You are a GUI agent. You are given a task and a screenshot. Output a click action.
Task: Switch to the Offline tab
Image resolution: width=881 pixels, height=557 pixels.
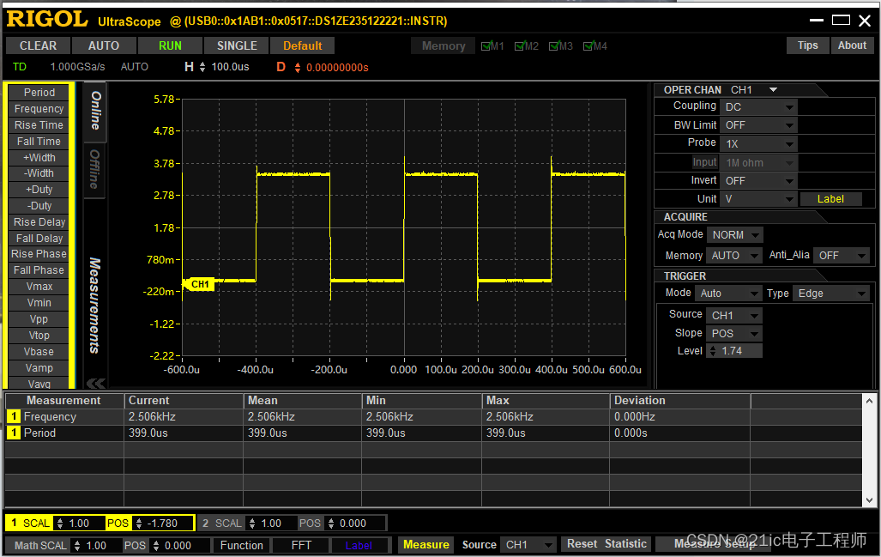tap(94, 169)
